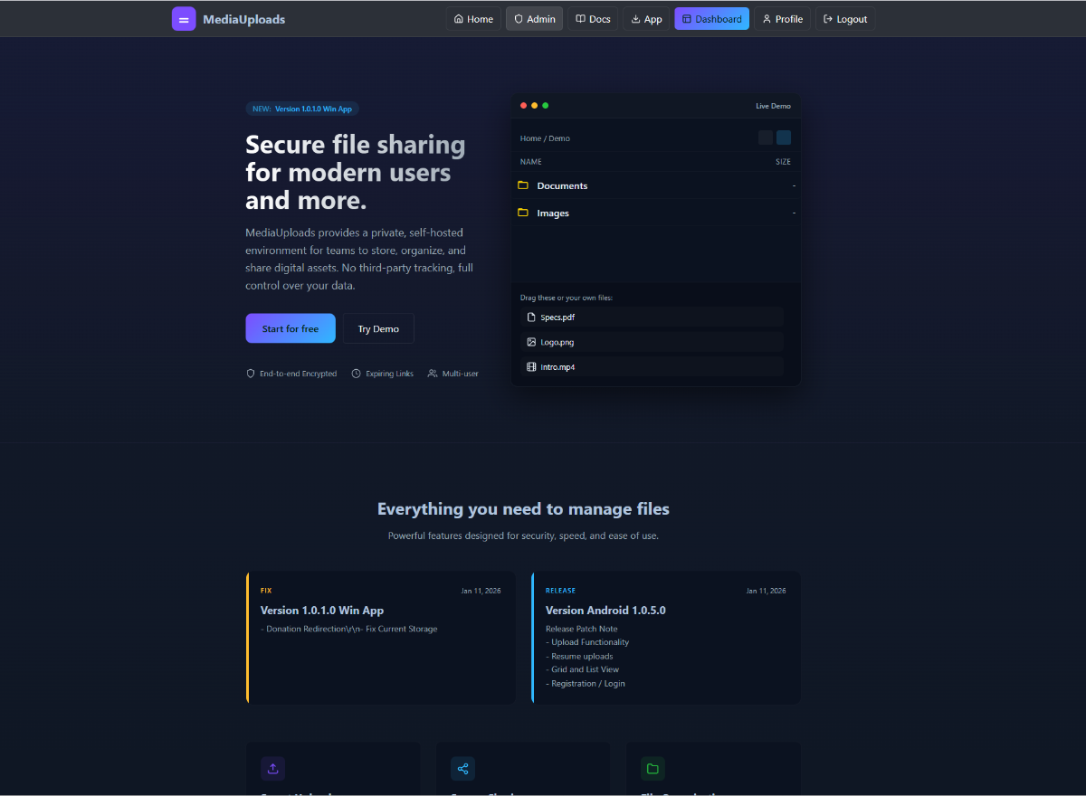Click the Try Demo button
Image resolution: width=1086 pixels, height=796 pixels.
[x=378, y=328]
